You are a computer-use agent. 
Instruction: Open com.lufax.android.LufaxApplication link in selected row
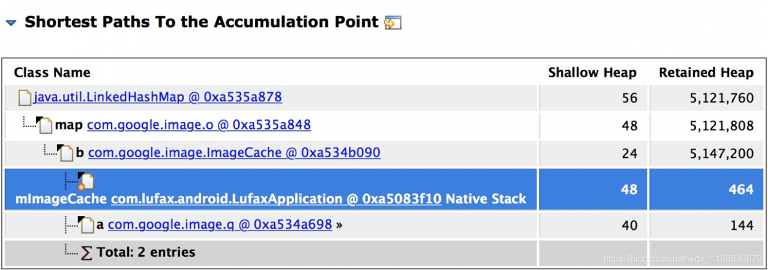click(x=276, y=199)
